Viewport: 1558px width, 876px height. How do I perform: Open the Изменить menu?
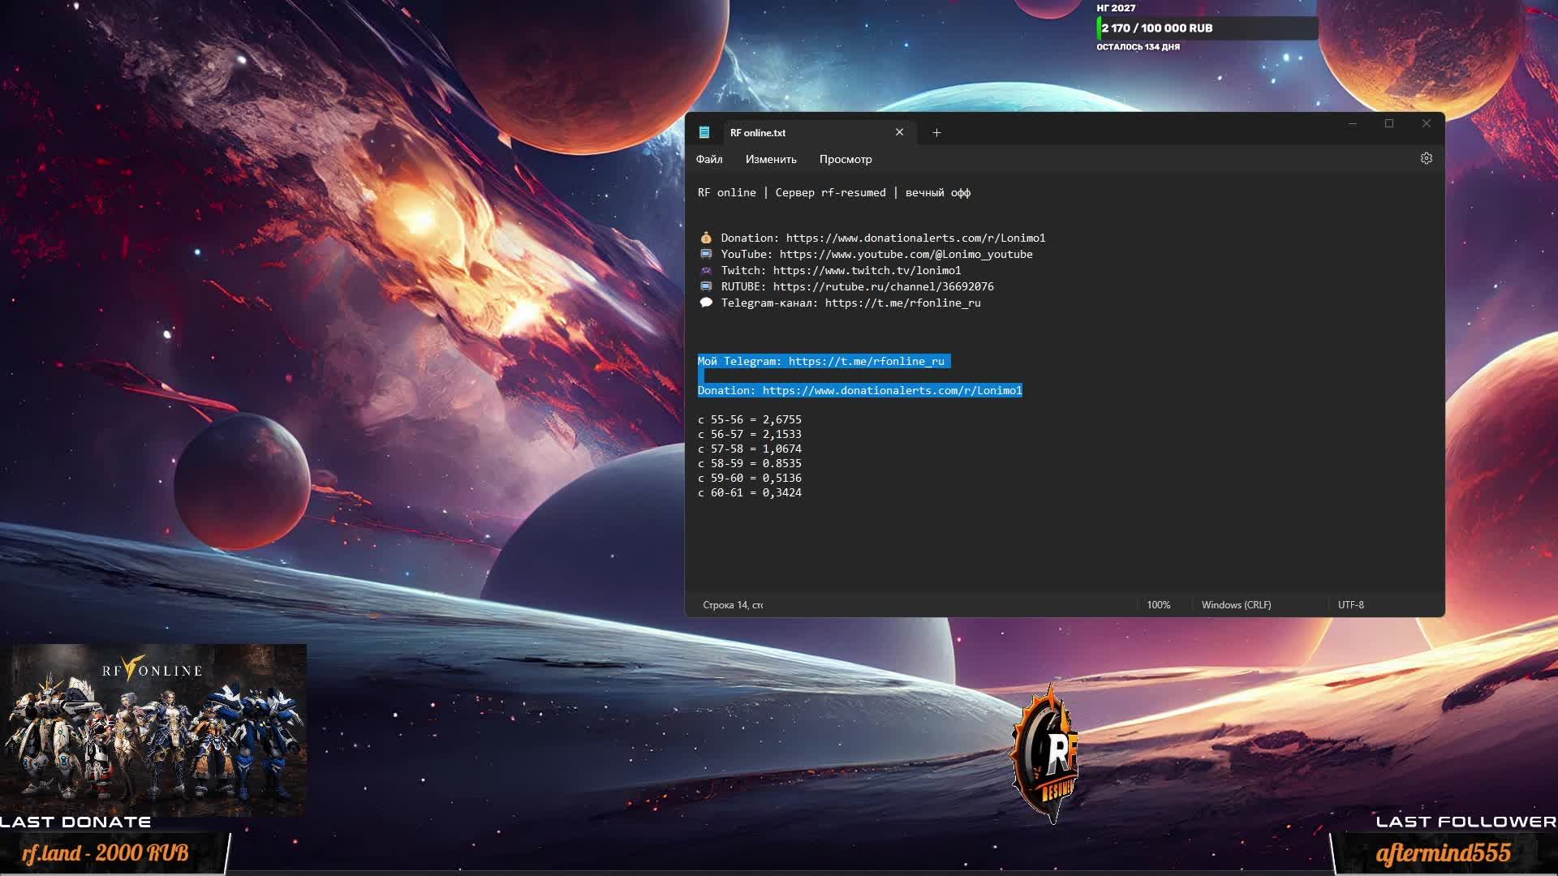click(771, 159)
